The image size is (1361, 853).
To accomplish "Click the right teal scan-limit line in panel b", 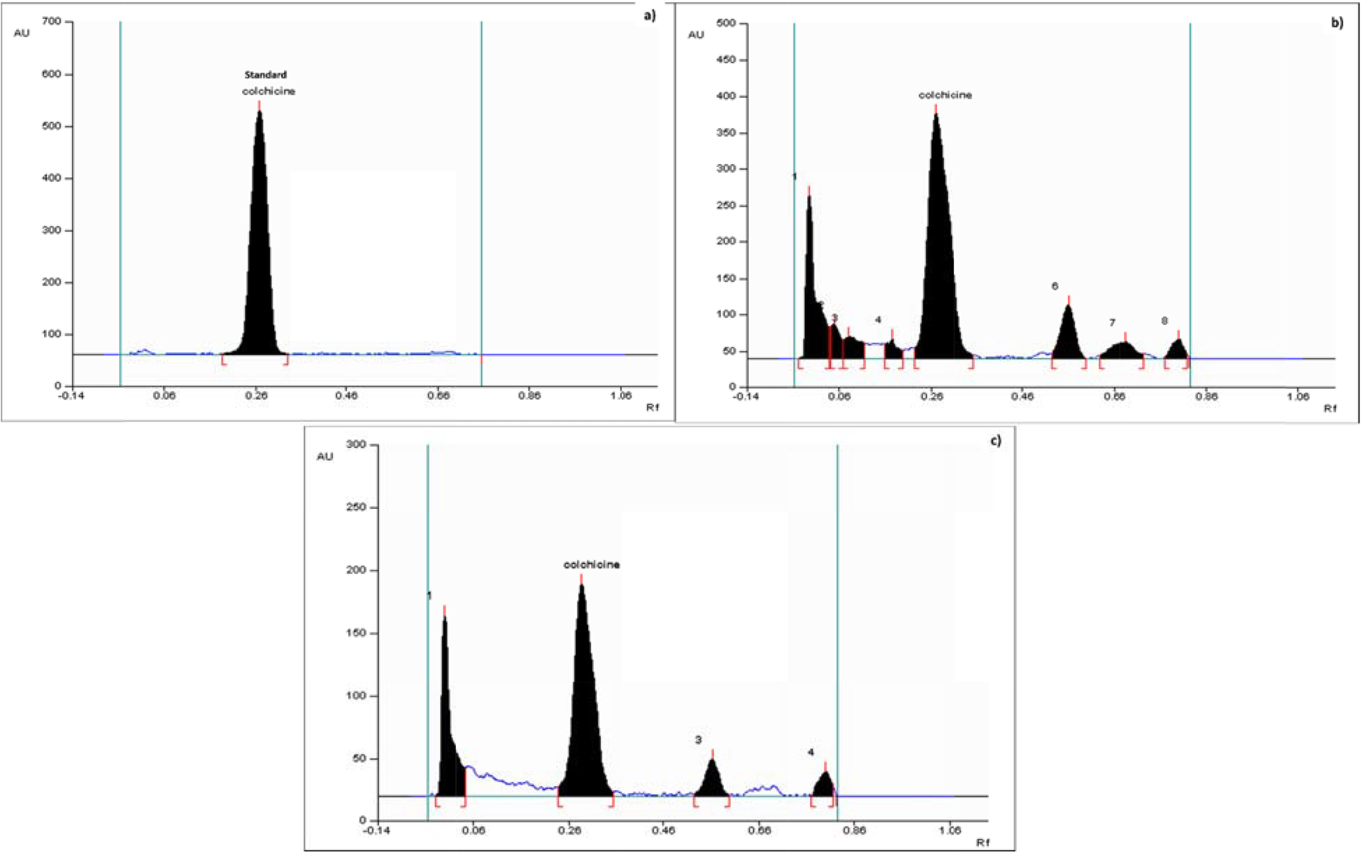I will click(x=1190, y=205).
